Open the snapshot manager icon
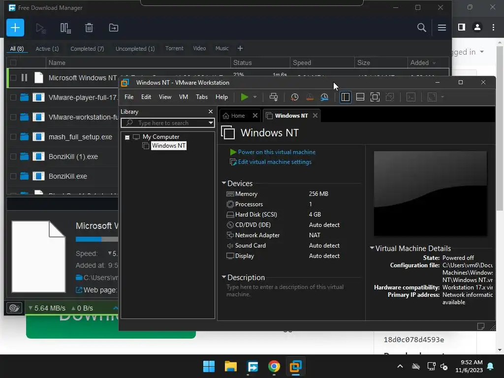This screenshot has width=504, height=378. [x=324, y=97]
